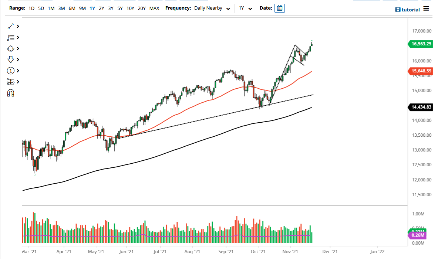Select the 1Y range option
Image resolution: width=438 pixels, height=259 pixels.
[x=92, y=8]
